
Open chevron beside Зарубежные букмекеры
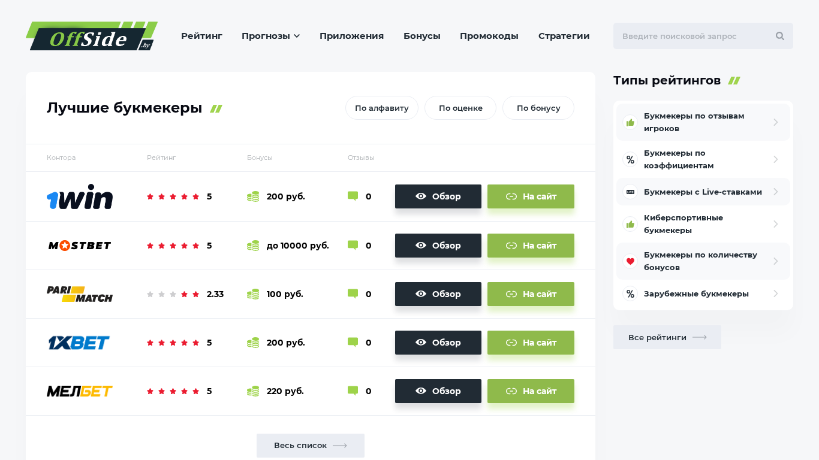[x=775, y=293]
